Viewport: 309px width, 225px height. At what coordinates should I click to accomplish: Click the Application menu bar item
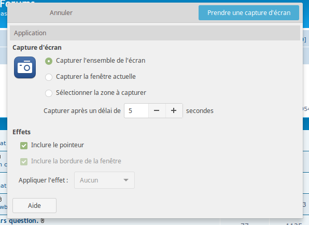[x=30, y=33]
